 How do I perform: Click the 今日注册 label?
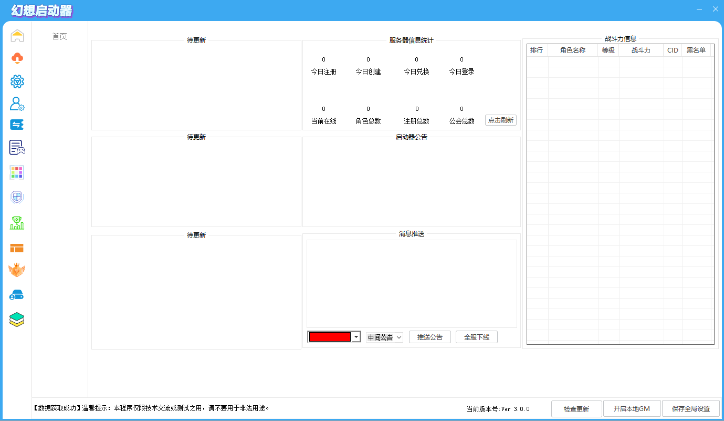[323, 71]
